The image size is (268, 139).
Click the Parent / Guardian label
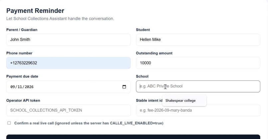tap(22, 30)
